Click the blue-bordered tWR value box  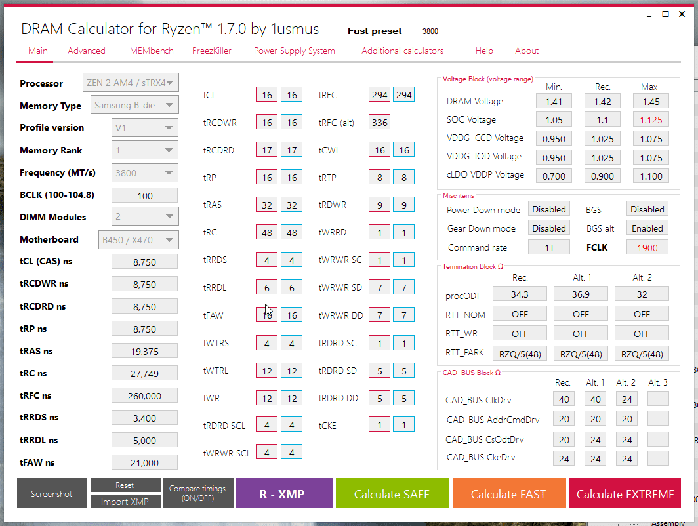coord(291,398)
